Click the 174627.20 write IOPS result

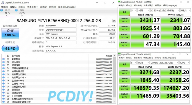pyautogui.click(x=175, y=88)
